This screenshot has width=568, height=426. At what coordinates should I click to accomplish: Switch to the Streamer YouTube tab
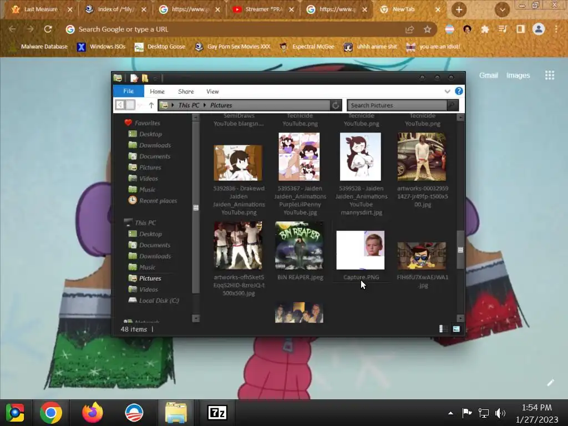coord(263,10)
